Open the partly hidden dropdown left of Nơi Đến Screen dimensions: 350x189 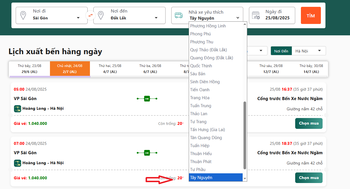pos(257,51)
